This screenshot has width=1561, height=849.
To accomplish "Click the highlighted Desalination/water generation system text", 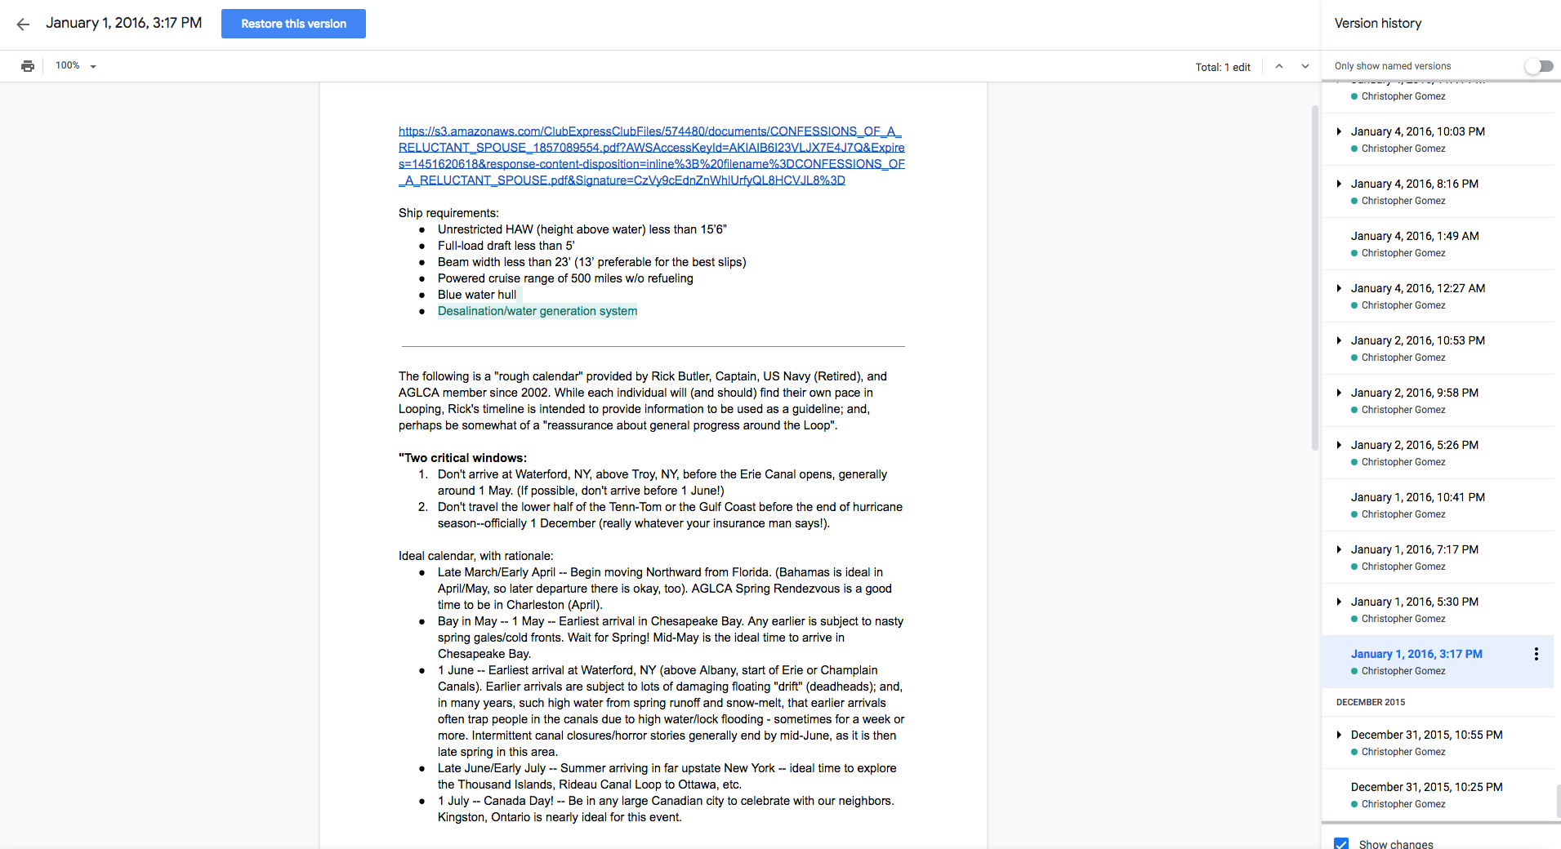I will pos(537,311).
